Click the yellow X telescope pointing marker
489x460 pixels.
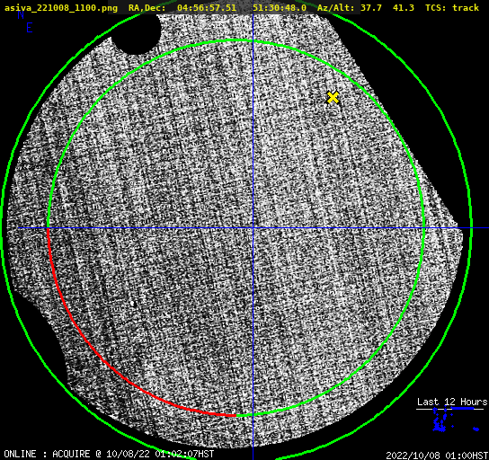tap(333, 98)
